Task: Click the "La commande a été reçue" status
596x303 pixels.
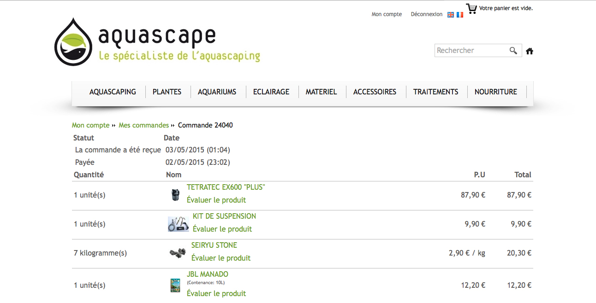Action: coord(118,150)
